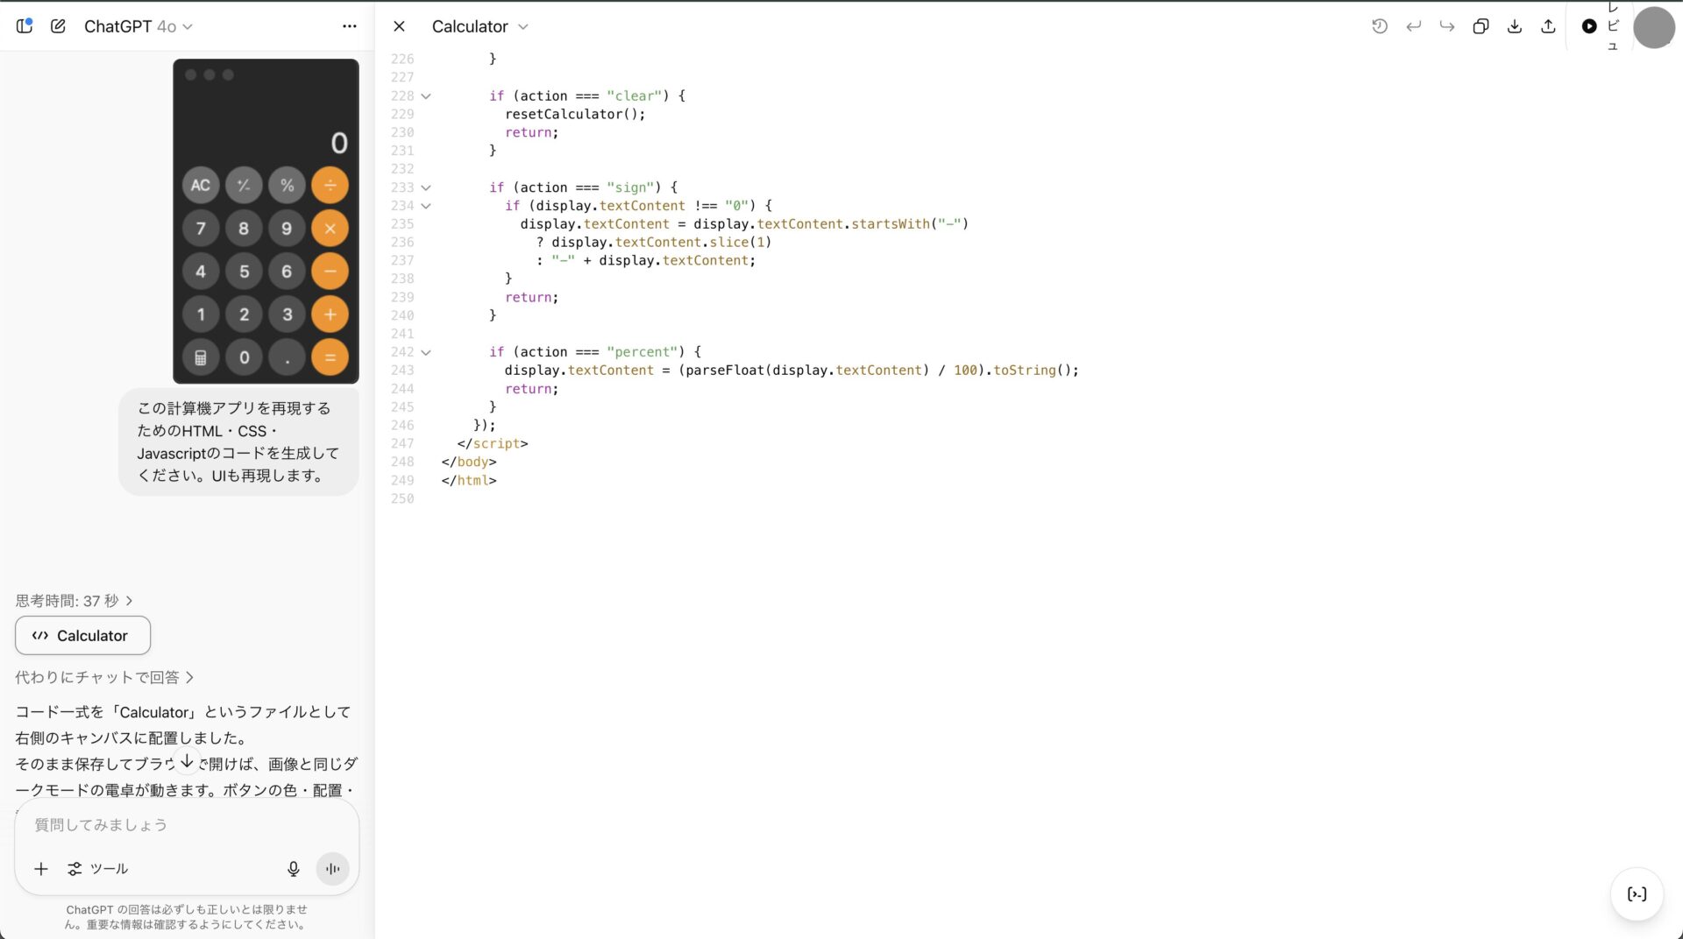Screen dimensions: 1683x939
Task: Open the Calculator canvas chip
Action: [x=82, y=636]
